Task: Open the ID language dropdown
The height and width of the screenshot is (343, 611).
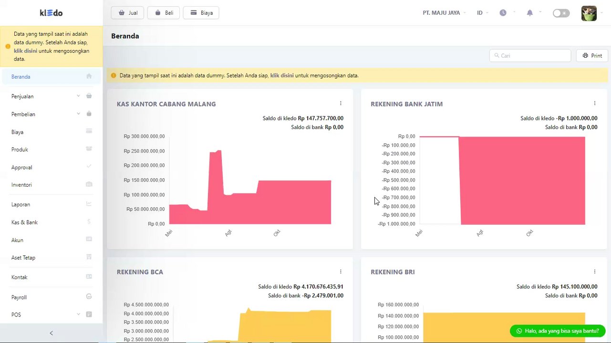Action: tap(482, 13)
